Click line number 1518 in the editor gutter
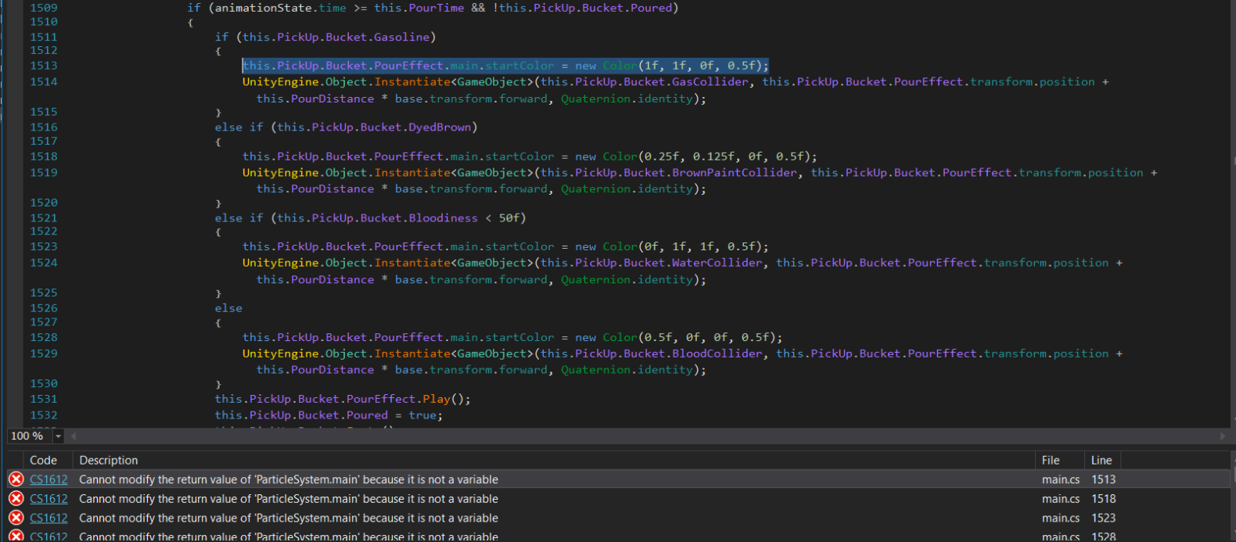The width and height of the screenshot is (1236, 542). click(44, 156)
